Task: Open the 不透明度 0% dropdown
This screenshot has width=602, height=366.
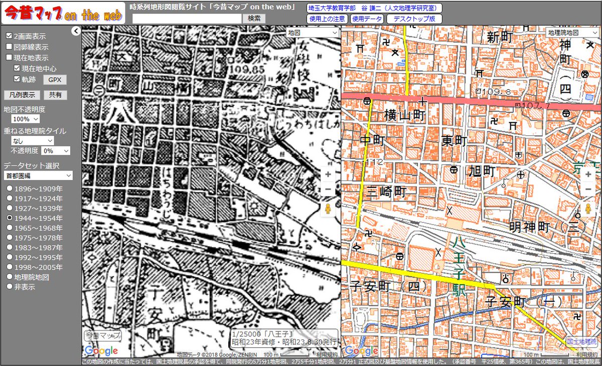Action: click(56, 150)
